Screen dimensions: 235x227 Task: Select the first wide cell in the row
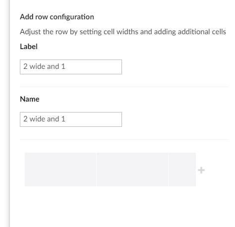tap(60, 170)
